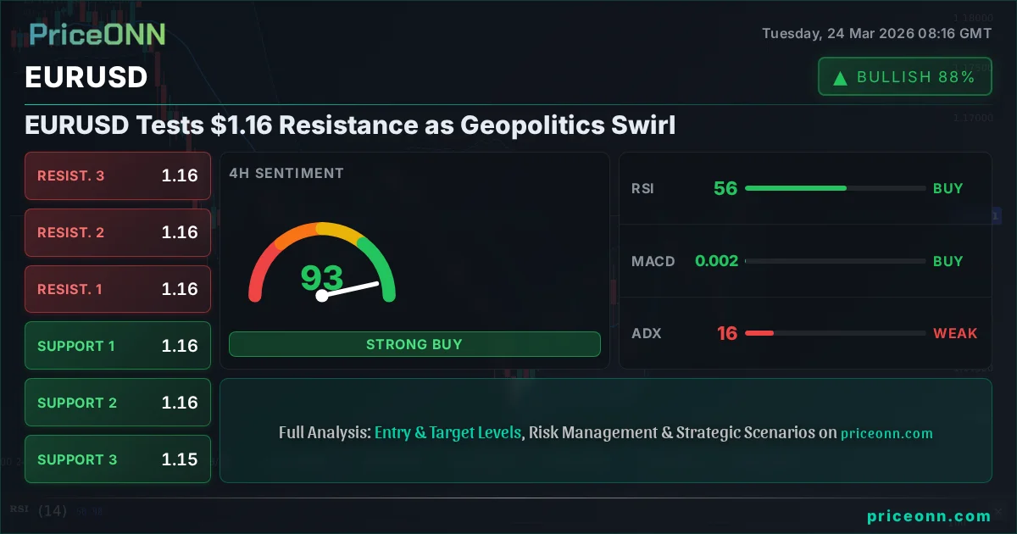This screenshot has width=1017, height=534.
Task: Select the SUPPORT 3 level row
Action: (x=118, y=459)
